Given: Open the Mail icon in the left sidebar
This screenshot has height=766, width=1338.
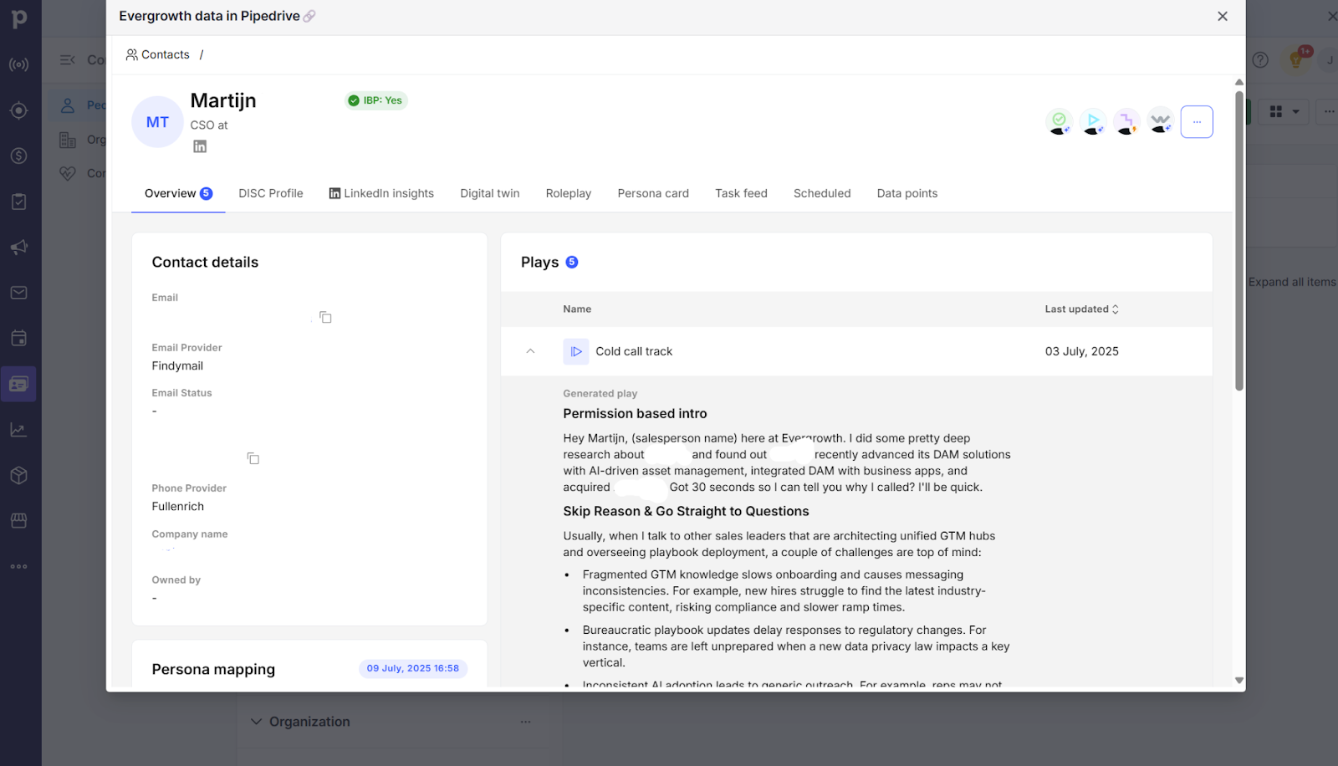Looking at the screenshot, I should [18, 292].
